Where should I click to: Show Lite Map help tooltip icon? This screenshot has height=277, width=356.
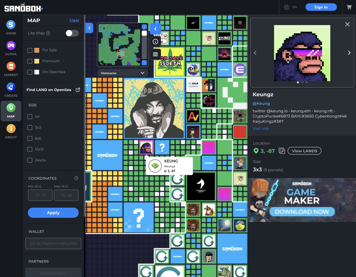(x=48, y=33)
